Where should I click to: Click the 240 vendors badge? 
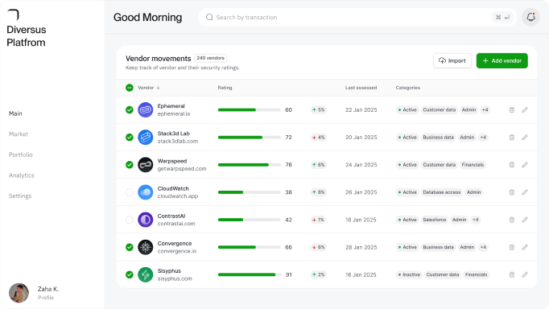pos(210,58)
